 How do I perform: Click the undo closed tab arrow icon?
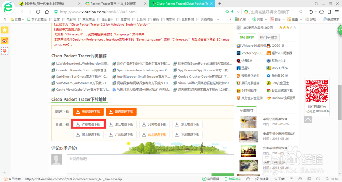311,12
